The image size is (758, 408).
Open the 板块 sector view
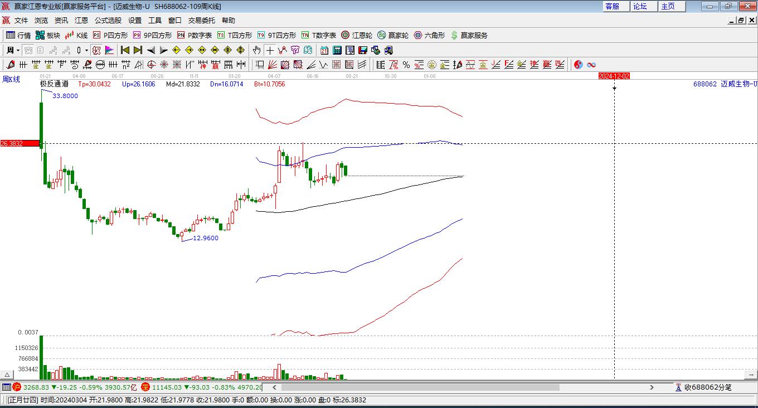click(x=48, y=35)
